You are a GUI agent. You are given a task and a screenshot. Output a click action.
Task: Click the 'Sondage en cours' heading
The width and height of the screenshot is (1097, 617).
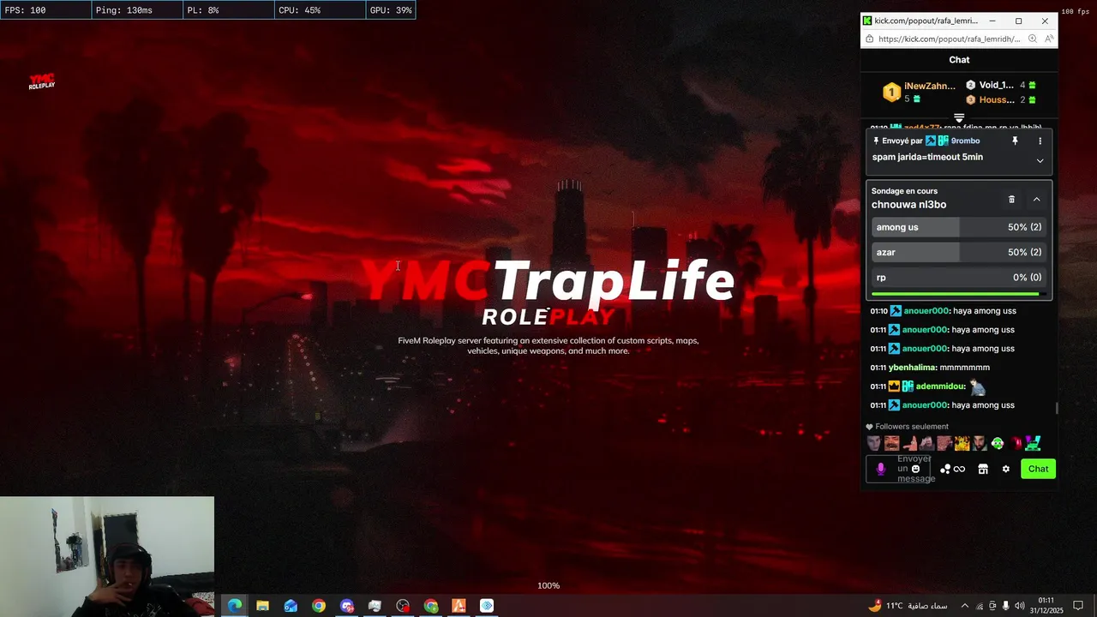tap(904, 191)
